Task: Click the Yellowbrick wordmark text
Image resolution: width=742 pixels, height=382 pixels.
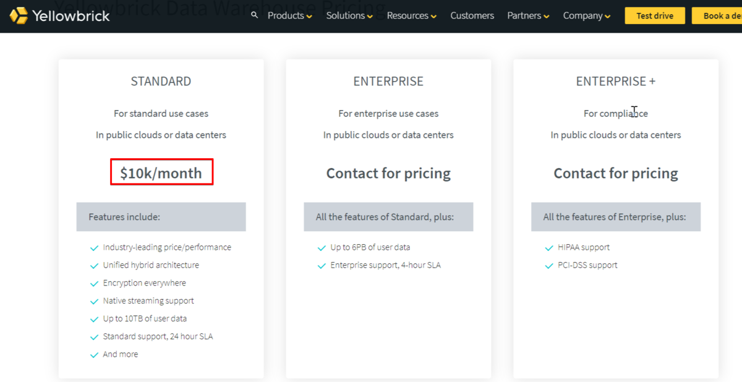Action: 71,15
